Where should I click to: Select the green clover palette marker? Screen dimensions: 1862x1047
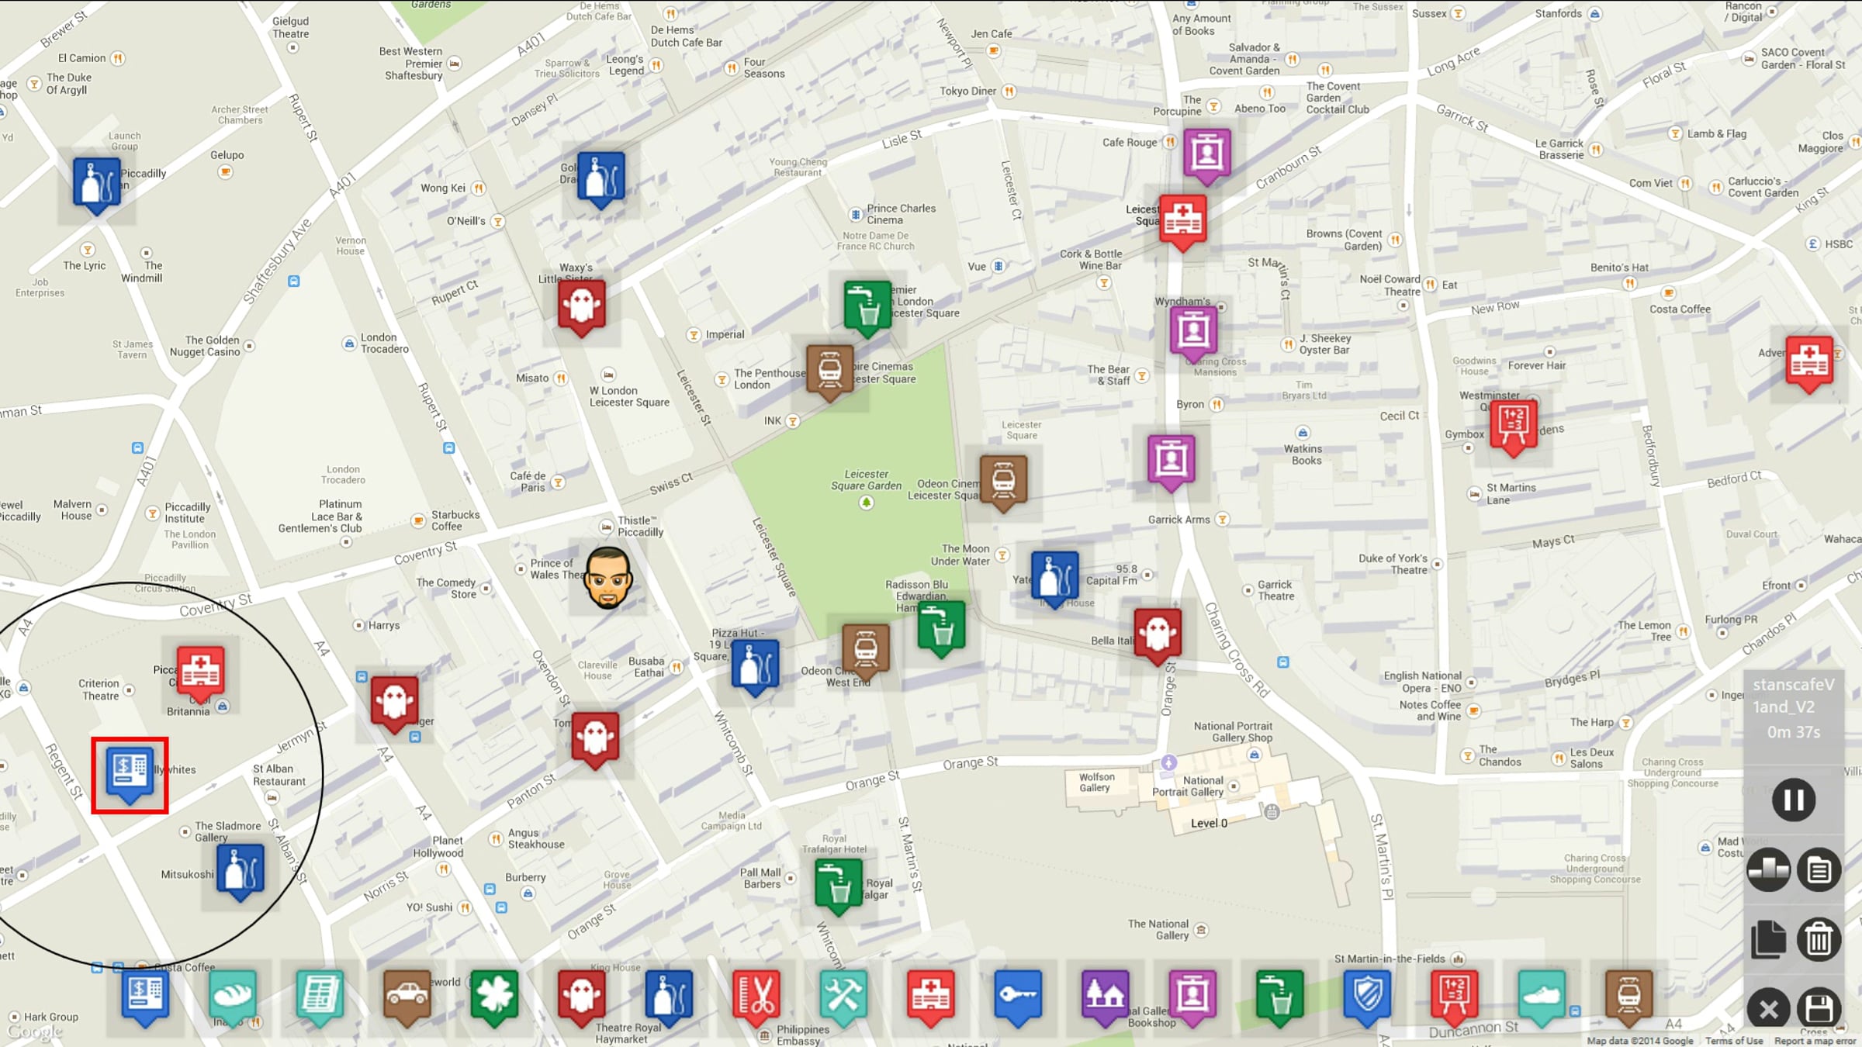[x=494, y=995]
